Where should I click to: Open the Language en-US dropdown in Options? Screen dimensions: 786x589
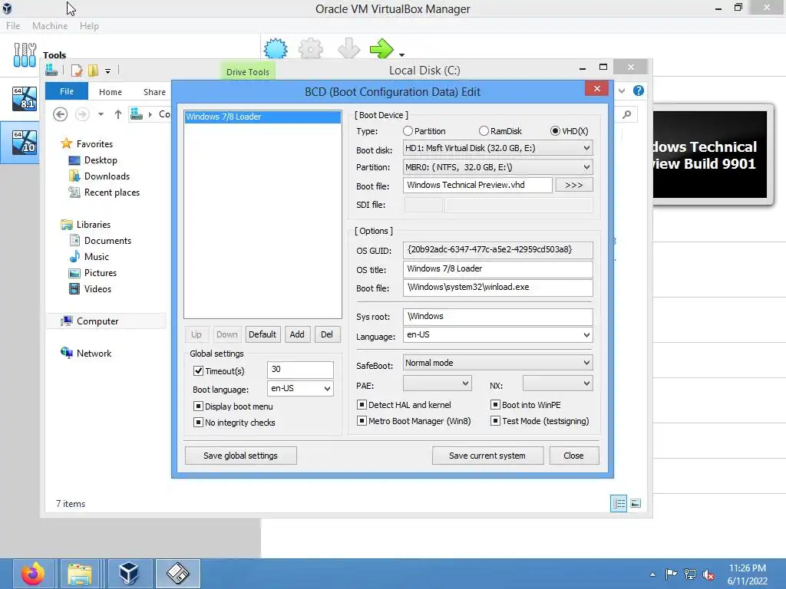tap(497, 334)
